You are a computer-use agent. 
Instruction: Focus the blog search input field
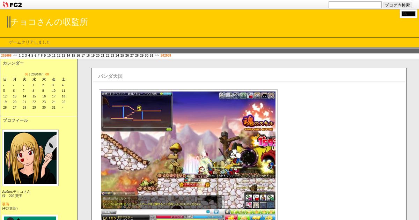coord(355,5)
